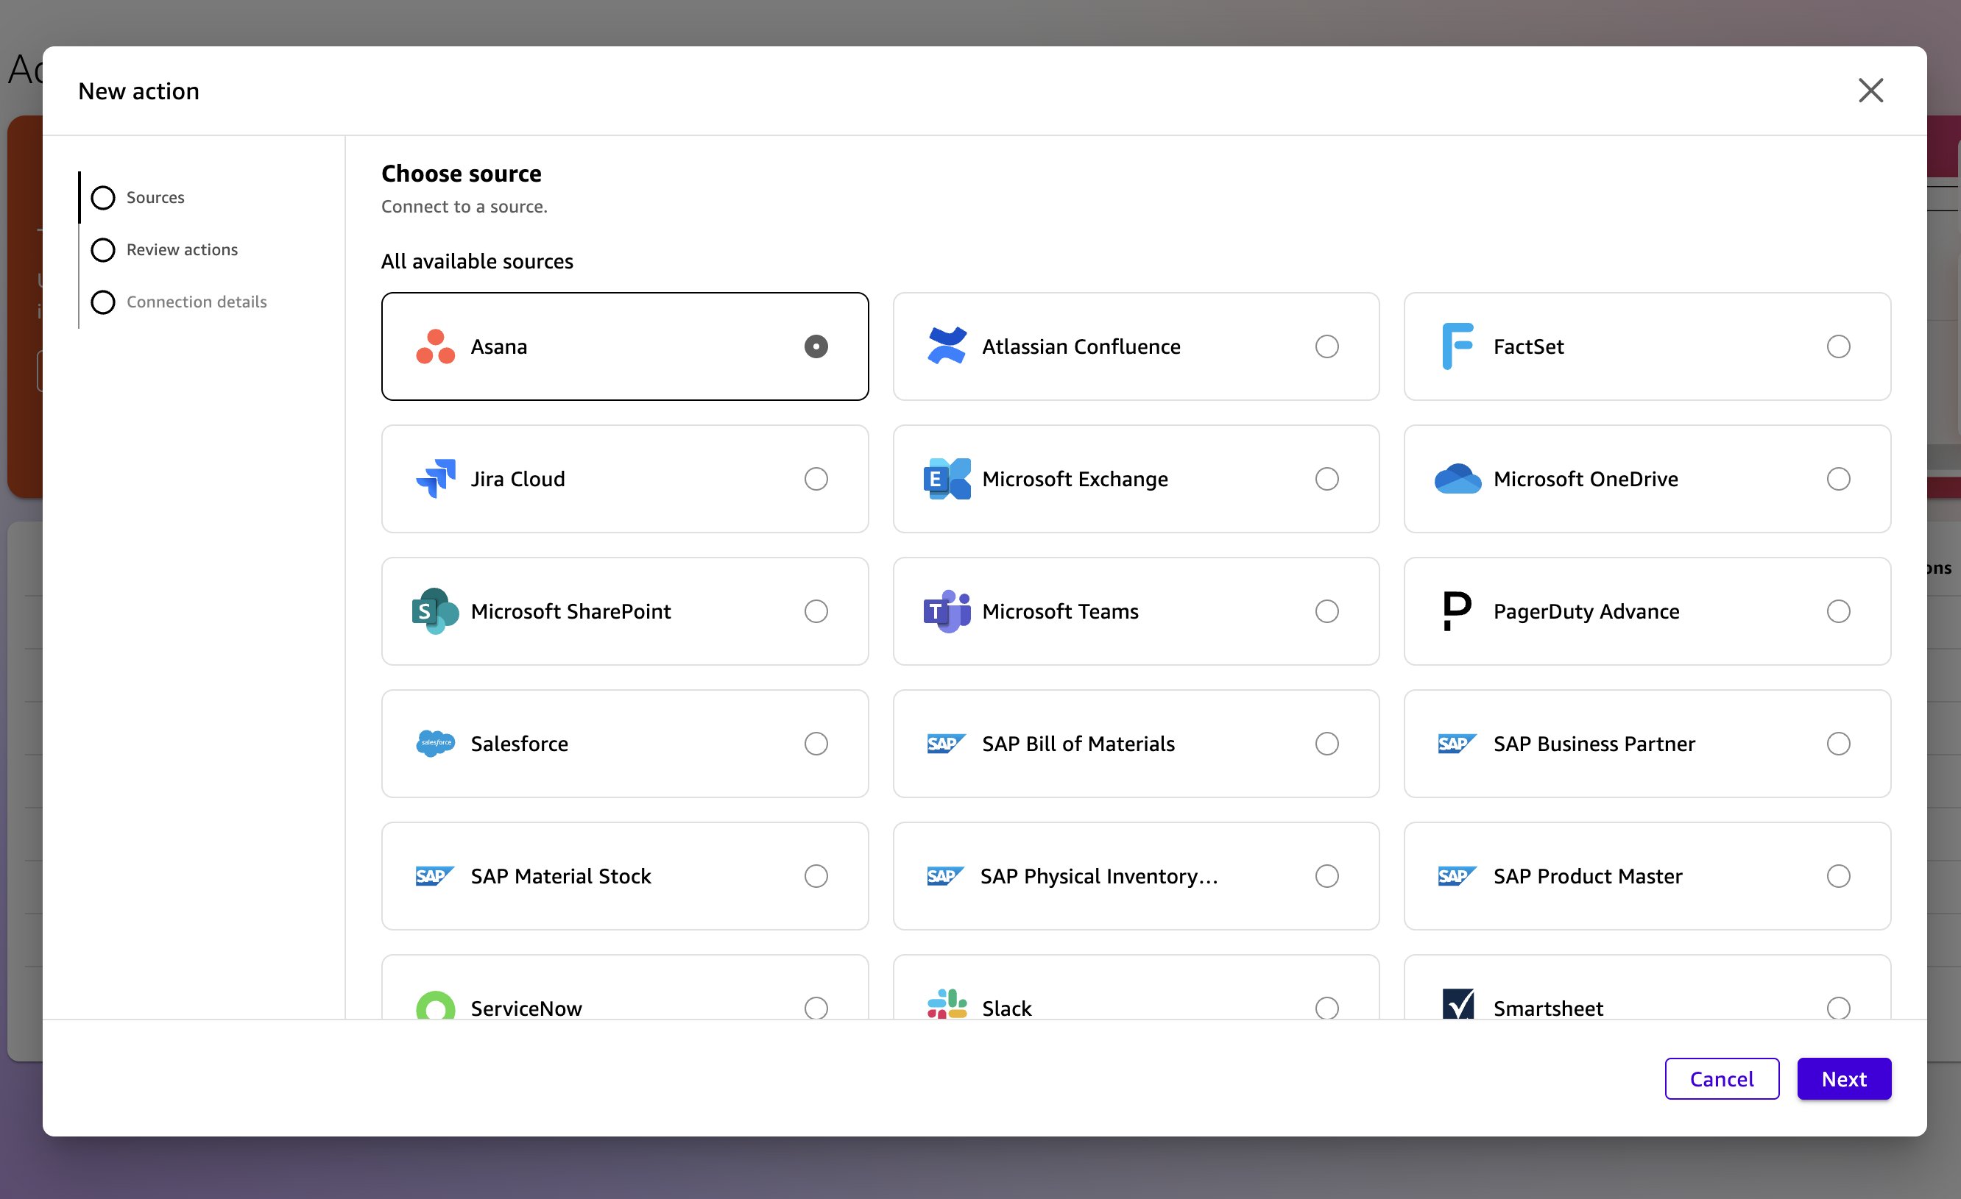Click the PagerDuty Advance icon

point(1458,611)
